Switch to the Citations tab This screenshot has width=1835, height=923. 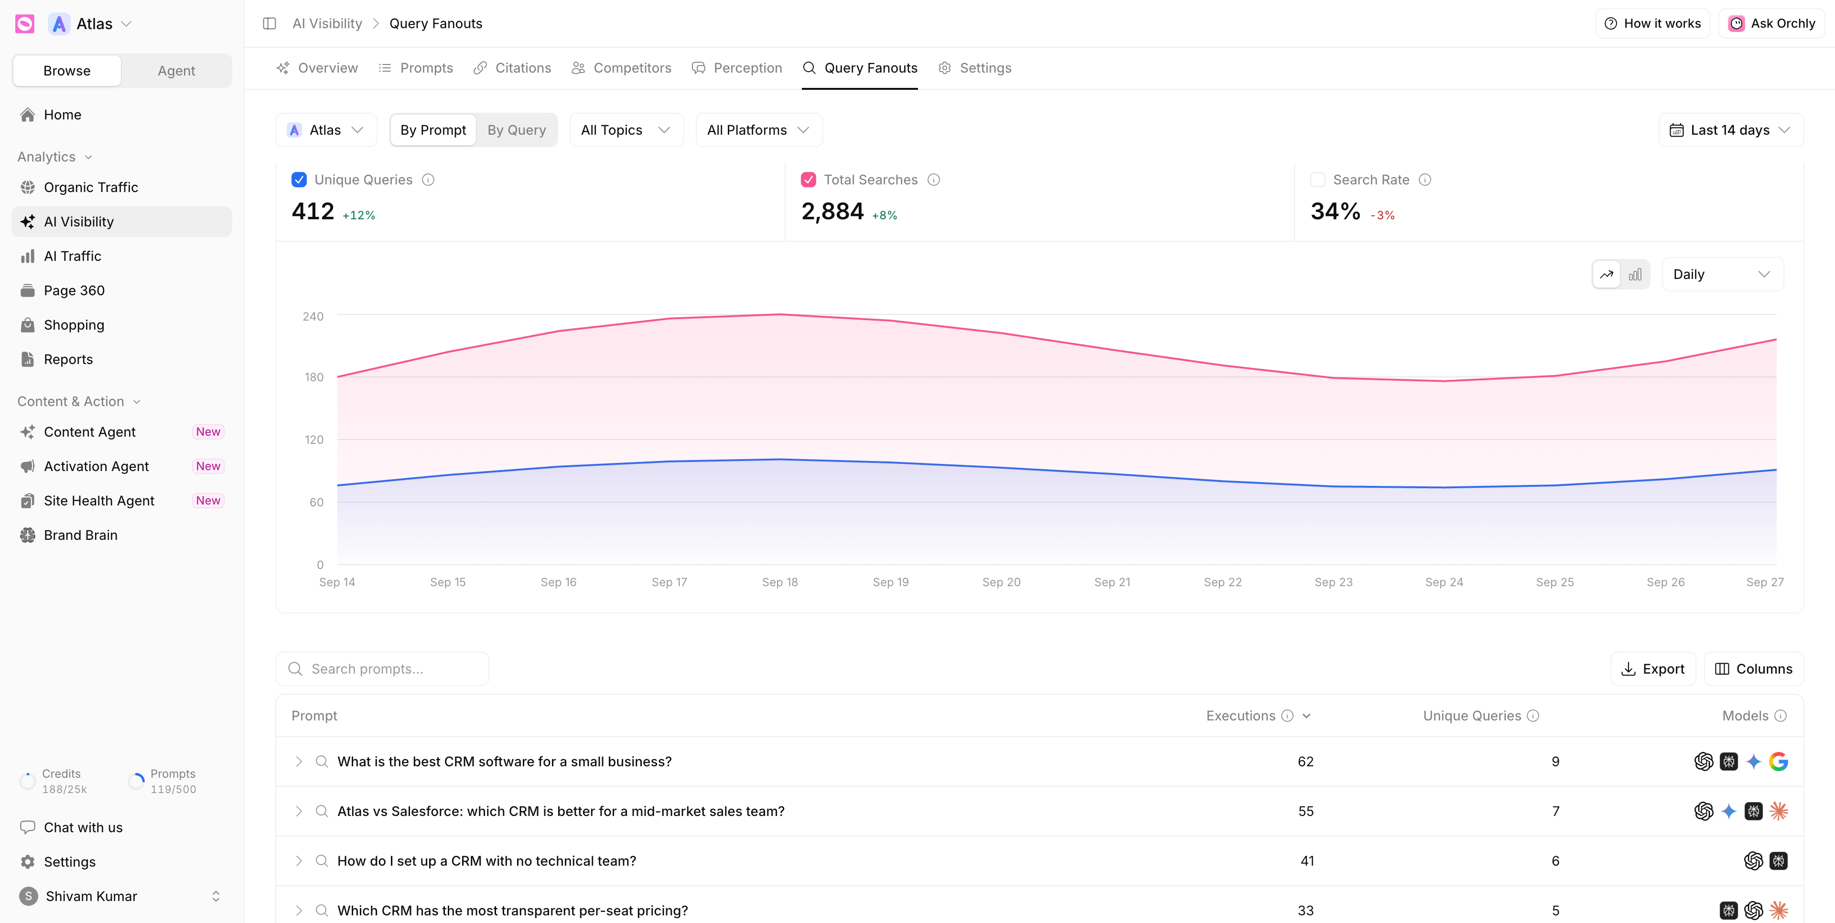click(x=512, y=68)
